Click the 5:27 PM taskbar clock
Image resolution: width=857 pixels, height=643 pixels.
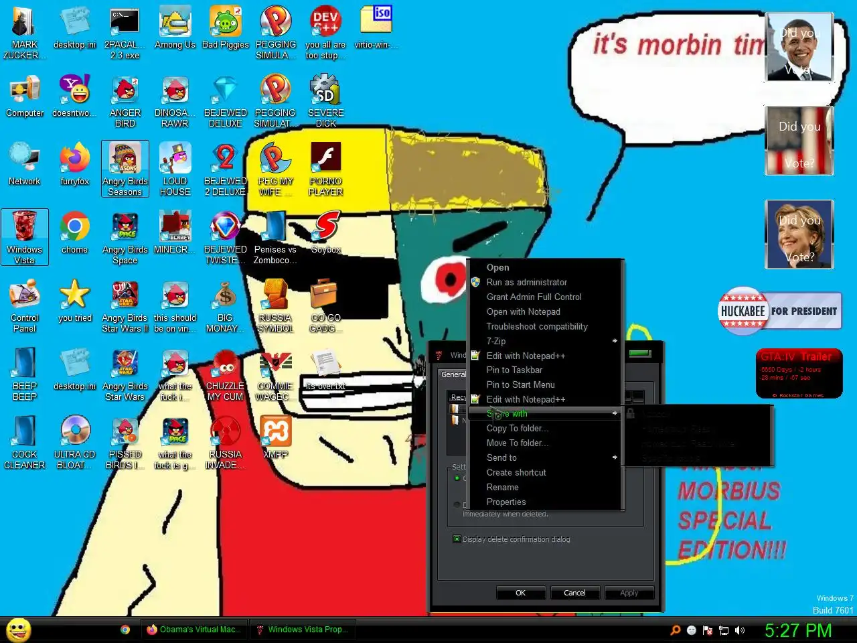pyautogui.click(x=798, y=630)
